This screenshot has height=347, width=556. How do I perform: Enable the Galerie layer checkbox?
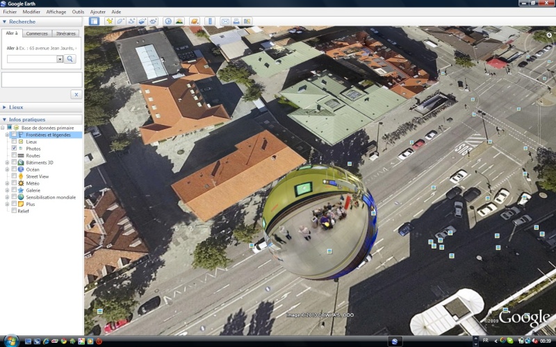pos(14,190)
